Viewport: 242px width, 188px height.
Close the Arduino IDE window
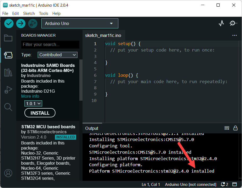pos(234,5)
